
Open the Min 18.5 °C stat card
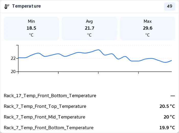coord(31,28)
